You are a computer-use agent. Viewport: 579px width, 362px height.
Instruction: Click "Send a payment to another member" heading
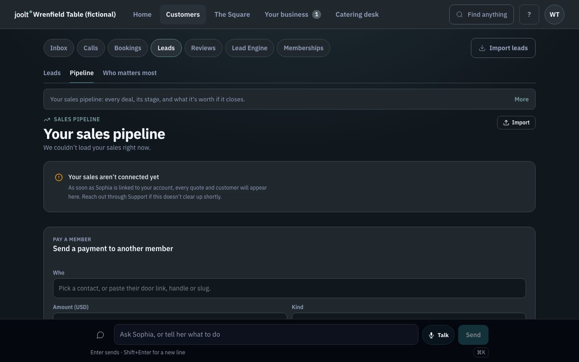113,248
